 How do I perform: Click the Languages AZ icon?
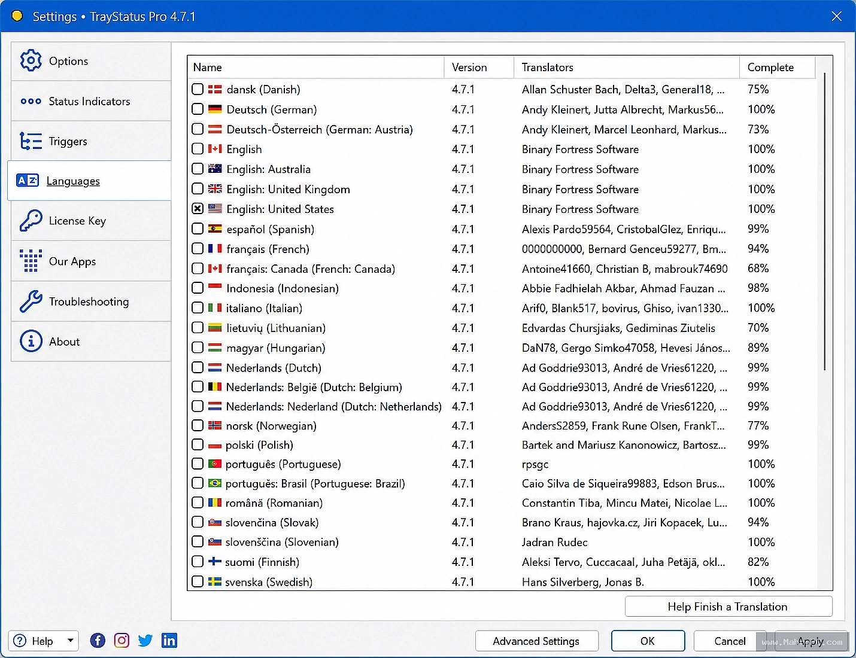(x=28, y=181)
